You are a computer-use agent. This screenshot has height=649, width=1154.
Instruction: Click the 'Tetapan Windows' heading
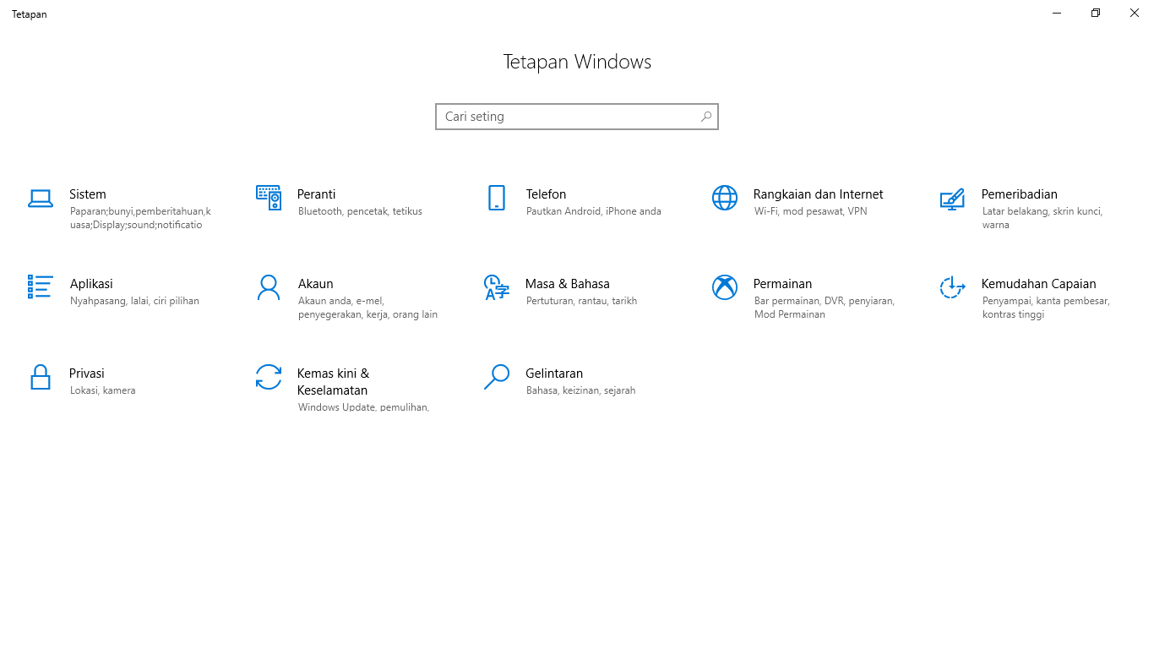coord(577,62)
